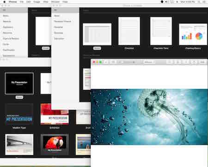Open the File menu
The width and height of the screenshot is (208, 167).
(x=22, y=2)
